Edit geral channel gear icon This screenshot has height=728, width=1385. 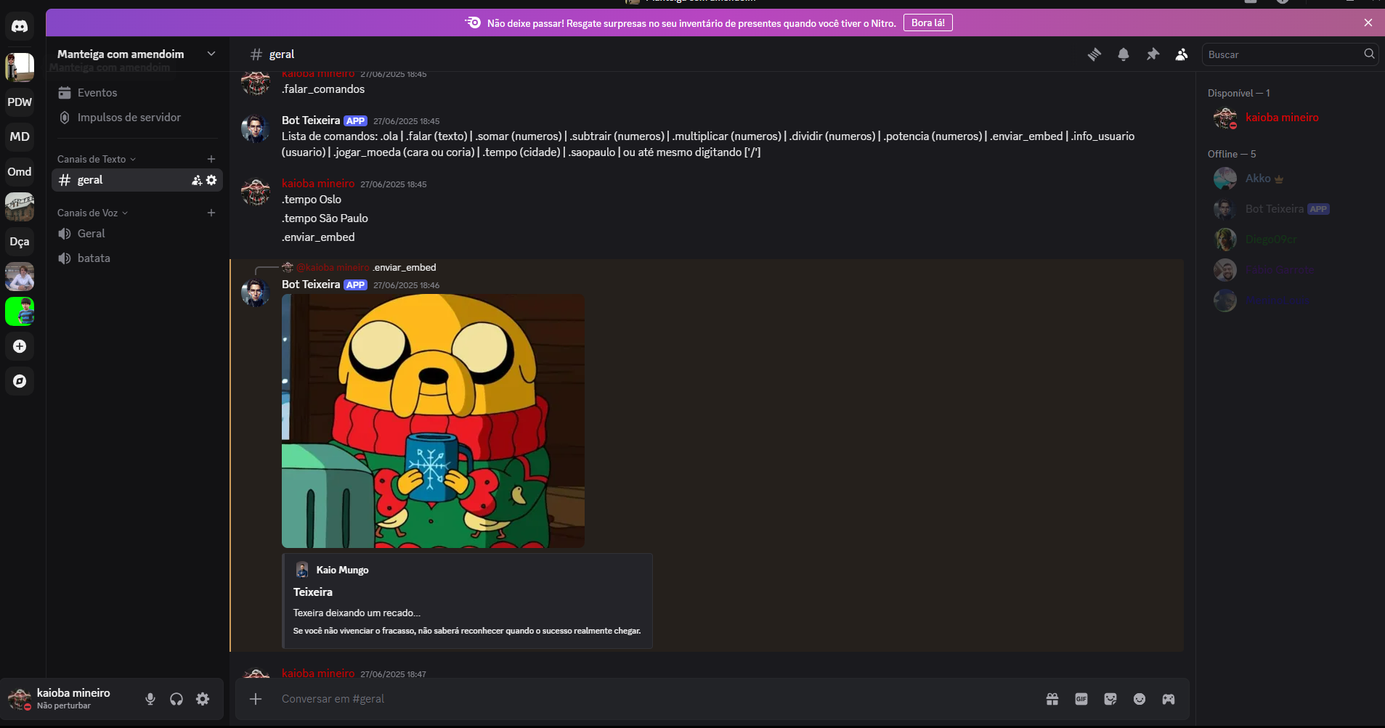211,180
